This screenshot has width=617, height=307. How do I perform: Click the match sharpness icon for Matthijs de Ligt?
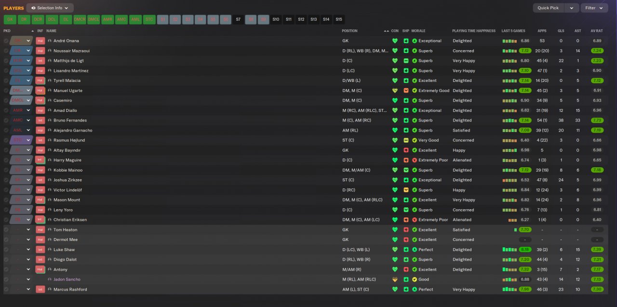pos(406,61)
